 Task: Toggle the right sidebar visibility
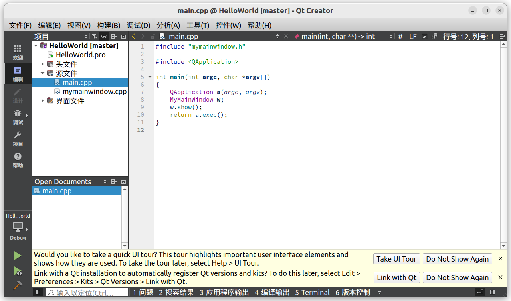point(492,292)
